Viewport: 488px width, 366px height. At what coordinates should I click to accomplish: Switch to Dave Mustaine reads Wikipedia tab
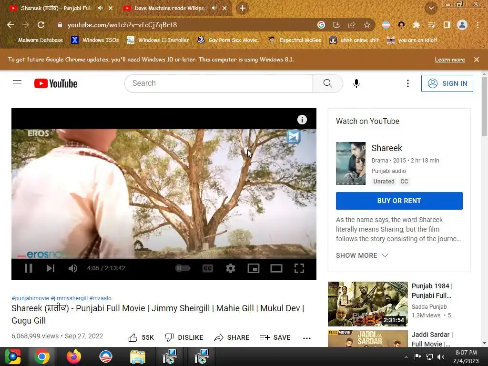170,8
